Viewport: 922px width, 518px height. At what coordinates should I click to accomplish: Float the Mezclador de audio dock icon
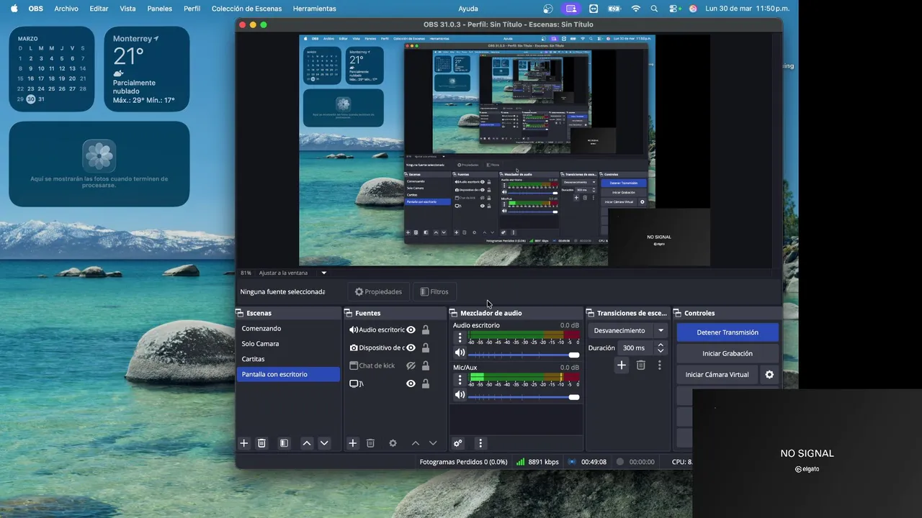click(x=453, y=313)
